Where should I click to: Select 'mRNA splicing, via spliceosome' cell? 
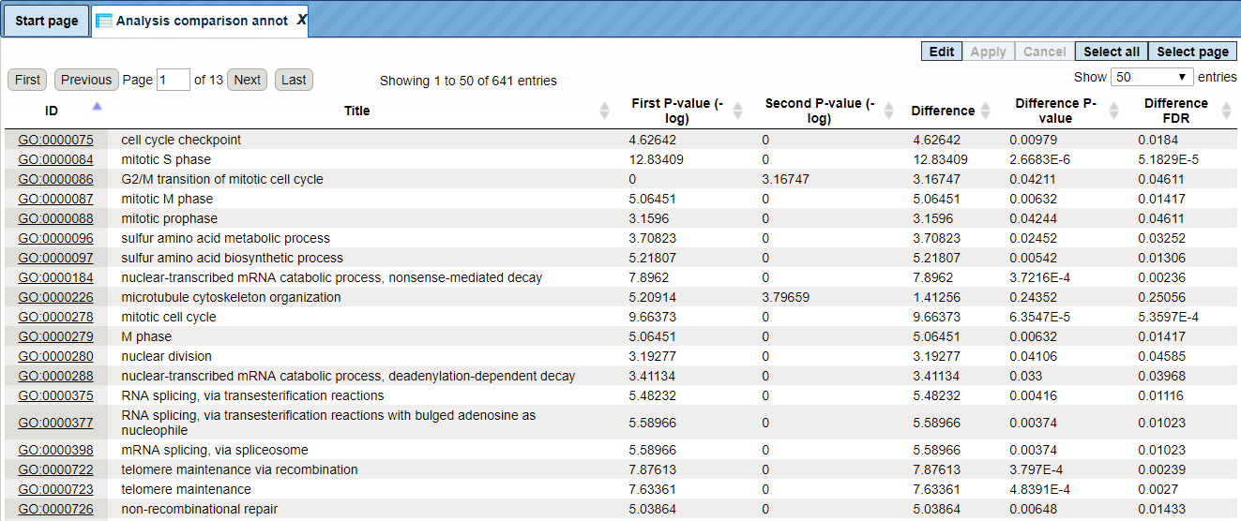pos(215,450)
